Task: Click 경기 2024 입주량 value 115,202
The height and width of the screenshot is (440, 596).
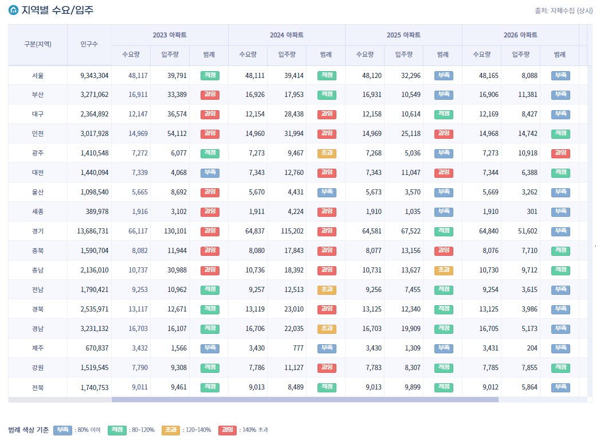Action: [292, 231]
